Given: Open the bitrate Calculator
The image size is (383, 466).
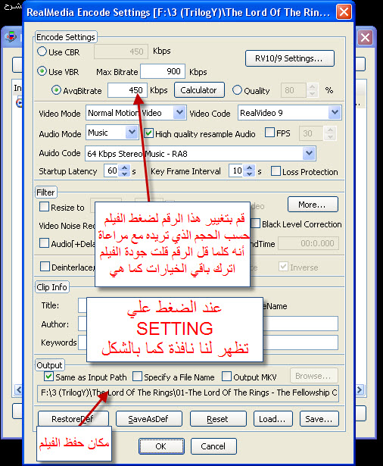Looking at the screenshot, I should (x=199, y=90).
